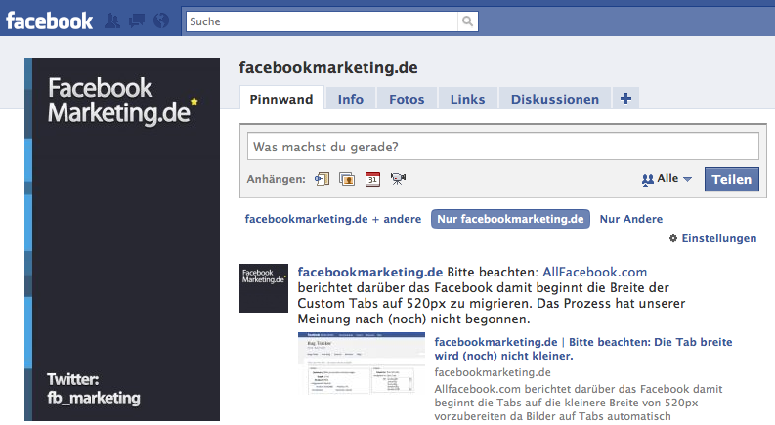This screenshot has height=425, width=775.
Task: Switch to the Pinnwand tab
Action: [281, 99]
